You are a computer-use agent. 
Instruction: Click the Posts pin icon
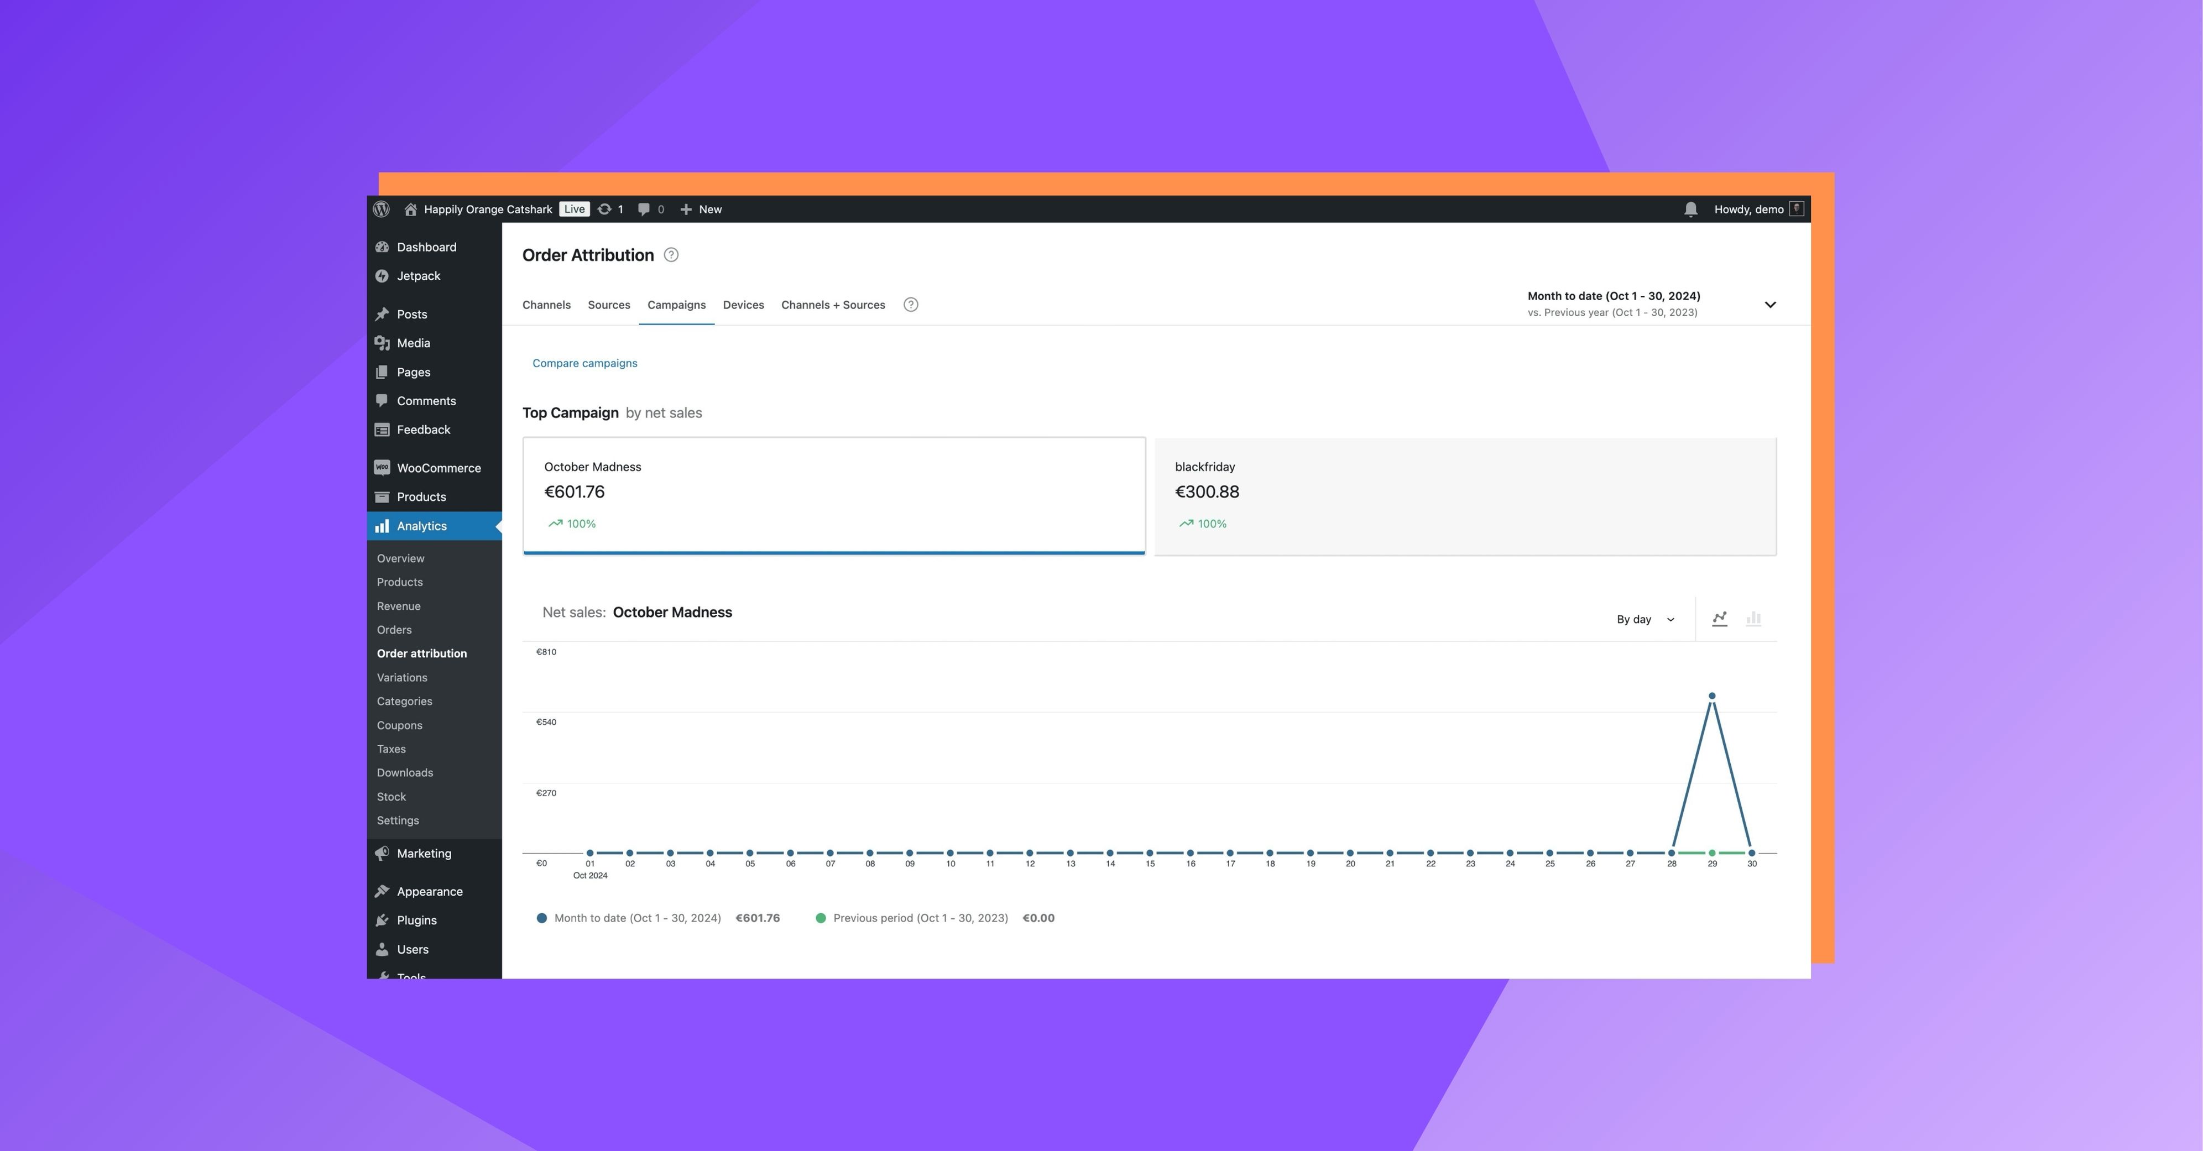pos(382,314)
